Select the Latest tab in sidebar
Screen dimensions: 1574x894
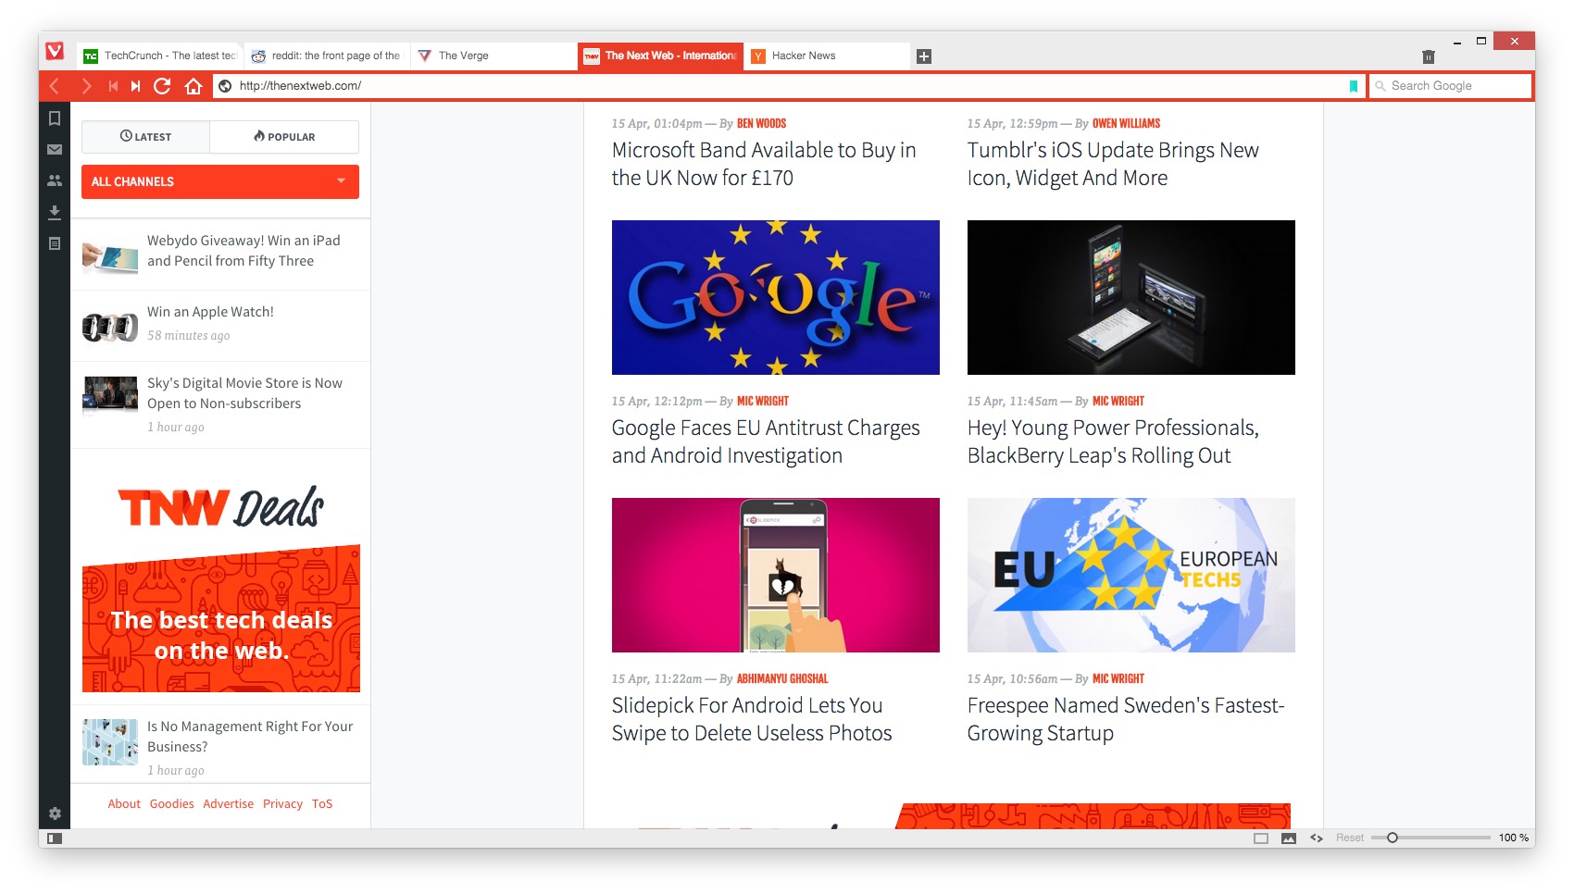[146, 137]
